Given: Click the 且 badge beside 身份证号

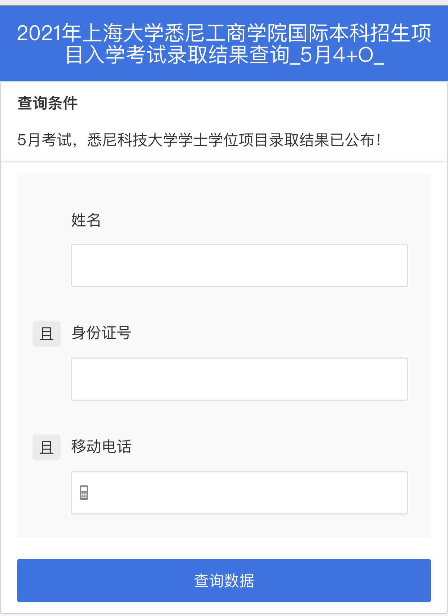Looking at the screenshot, I should point(47,334).
